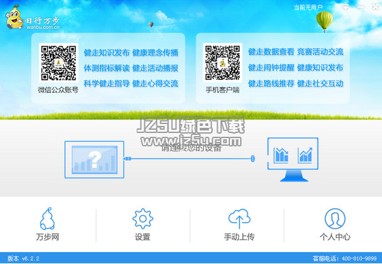Open the 设置 gear icon

coord(142,219)
